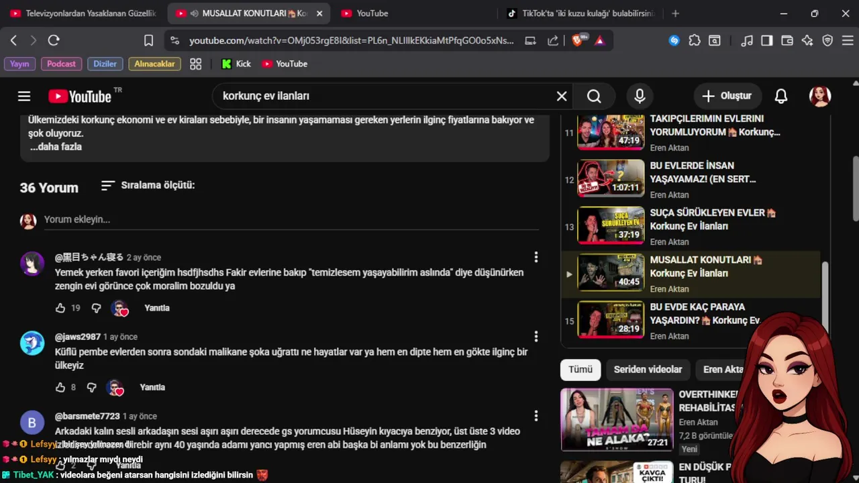The width and height of the screenshot is (859, 483).
Task: Open OVERTHINKER recommended video thumbnail
Action: click(x=617, y=419)
